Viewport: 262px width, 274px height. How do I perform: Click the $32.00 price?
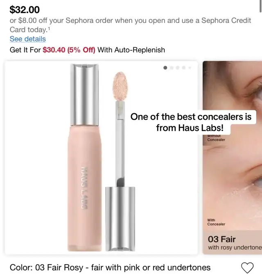(x=25, y=9)
